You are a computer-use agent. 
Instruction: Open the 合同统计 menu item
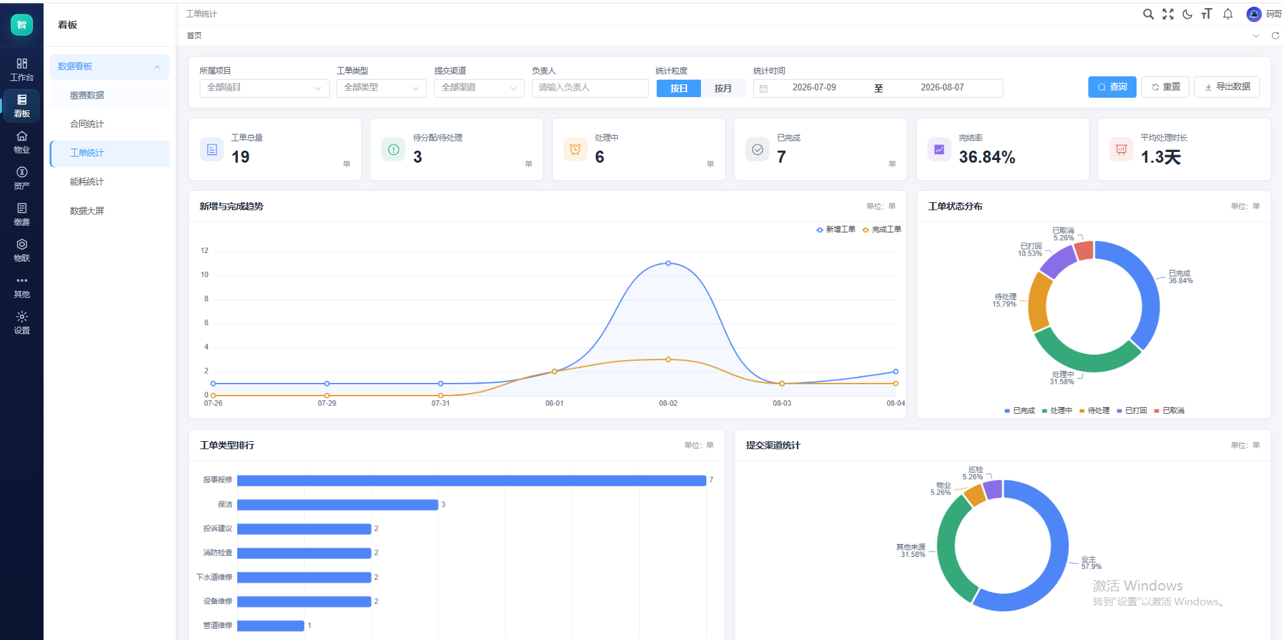click(x=109, y=124)
